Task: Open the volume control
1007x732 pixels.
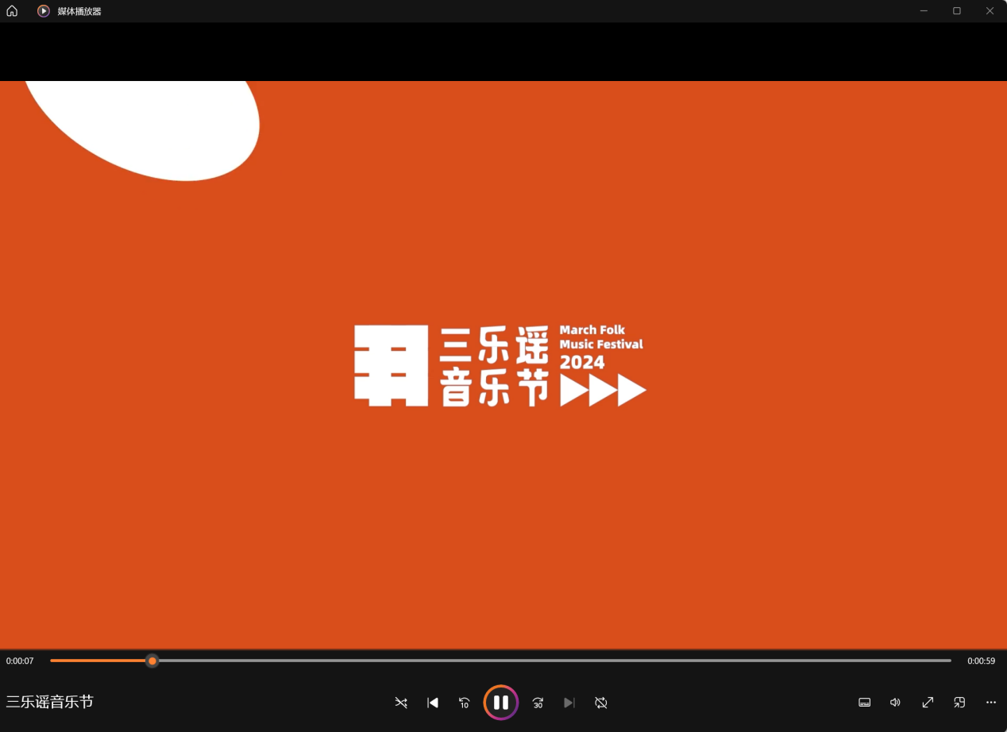Action: [x=896, y=703]
